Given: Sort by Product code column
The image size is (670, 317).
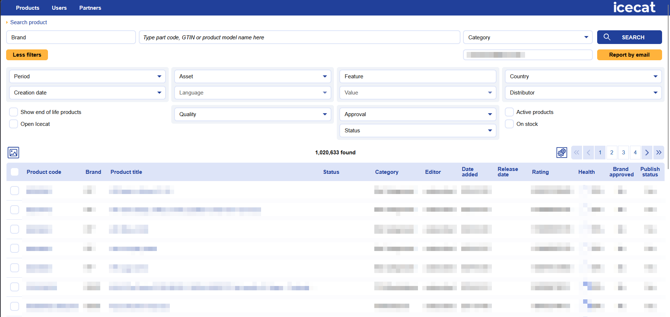Looking at the screenshot, I should [x=44, y=172].
